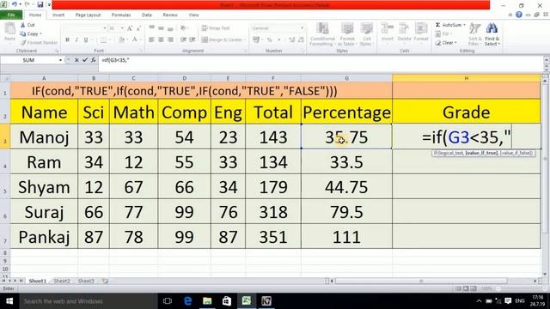
Task: Select Pankaj's Percentage cell 111
Action: click(346, 237)
